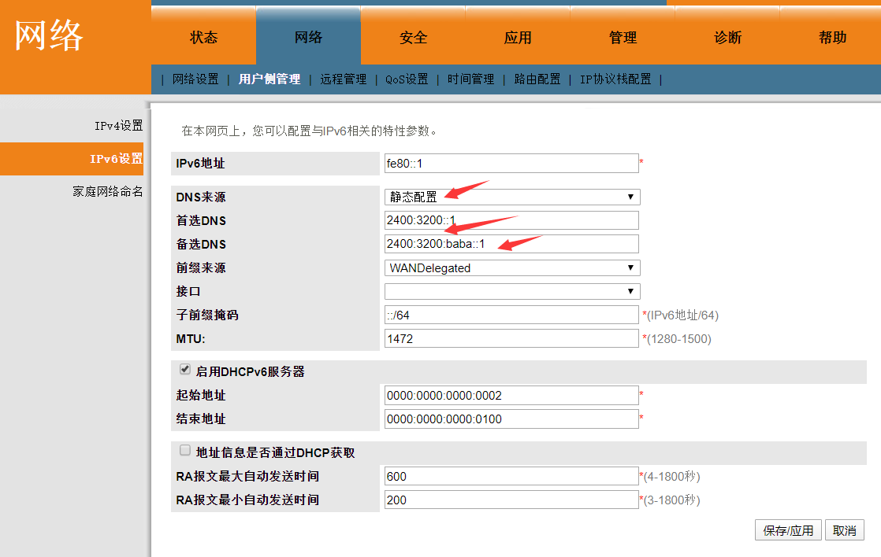Expand the empty 接口 dropdown

[512, 291]
